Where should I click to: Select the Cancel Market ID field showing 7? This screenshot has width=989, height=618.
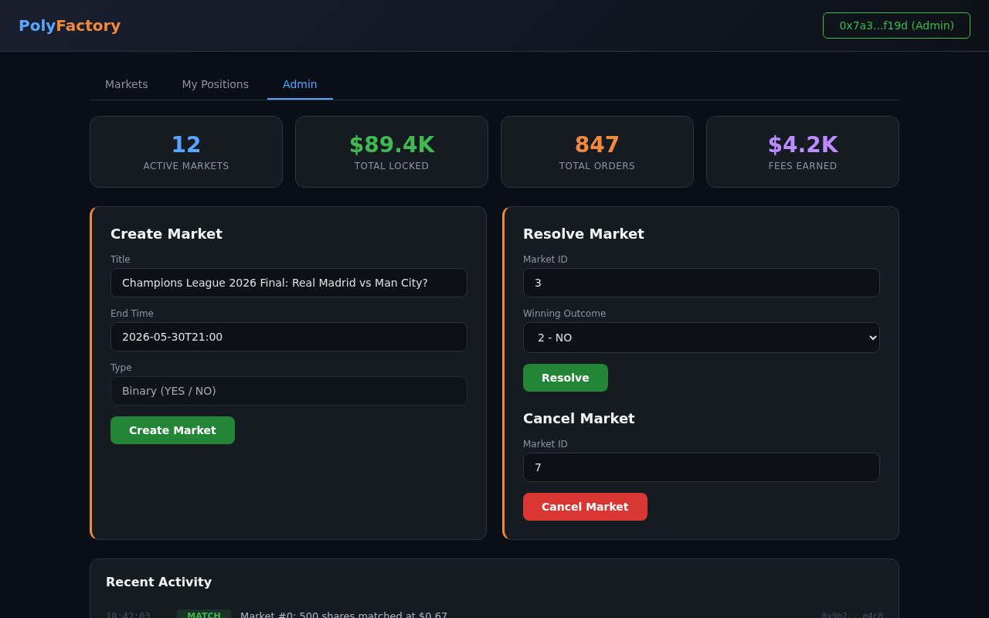(x=701, y=467)
